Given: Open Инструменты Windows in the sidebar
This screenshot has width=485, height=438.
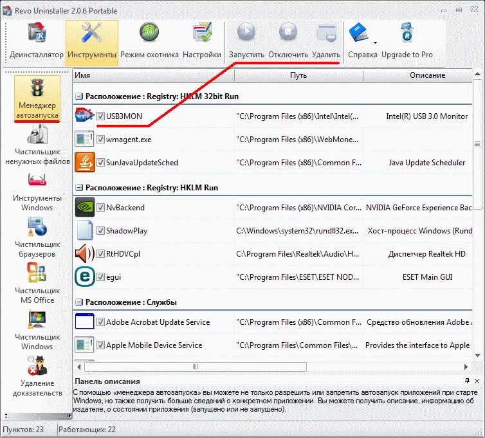Looking at the screenshot, I should [37, 192].
